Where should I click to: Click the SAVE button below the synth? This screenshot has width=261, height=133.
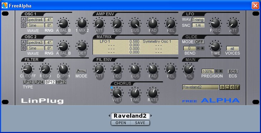140,123
